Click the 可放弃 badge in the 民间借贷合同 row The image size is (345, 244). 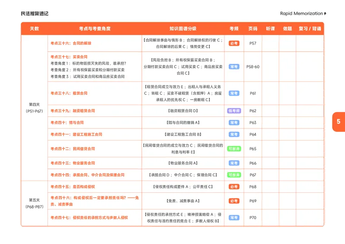tap(234, 149)
